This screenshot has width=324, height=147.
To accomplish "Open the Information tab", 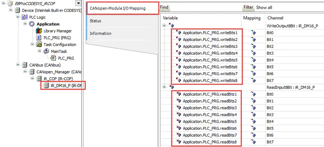I will (x=100, y=33).
